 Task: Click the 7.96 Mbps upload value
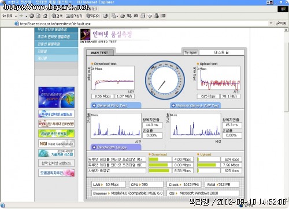coord(231,165)
